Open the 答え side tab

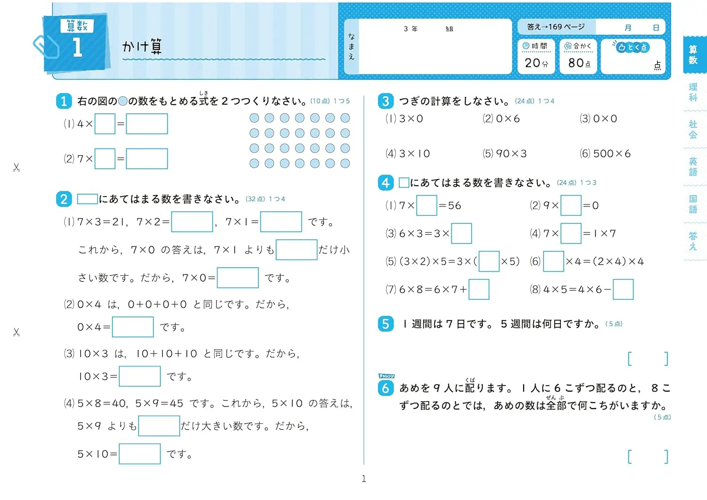point(693,241)
